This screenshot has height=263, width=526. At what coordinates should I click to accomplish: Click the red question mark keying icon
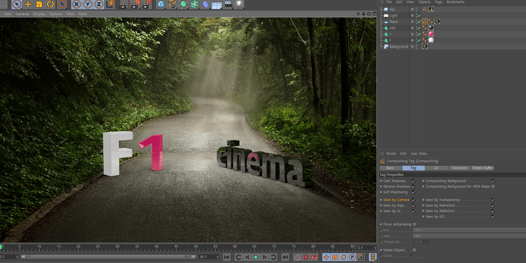click(314, 257)
